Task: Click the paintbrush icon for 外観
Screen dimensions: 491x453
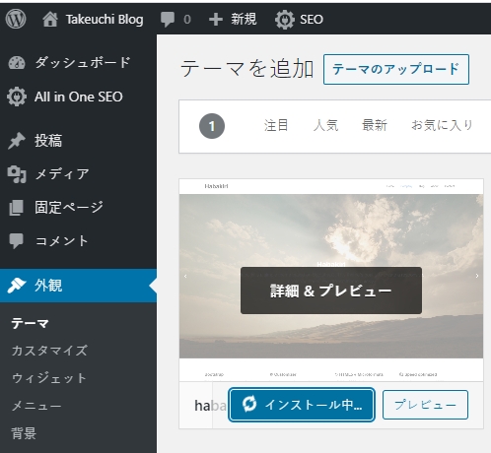Action: (x=17, y=286)
